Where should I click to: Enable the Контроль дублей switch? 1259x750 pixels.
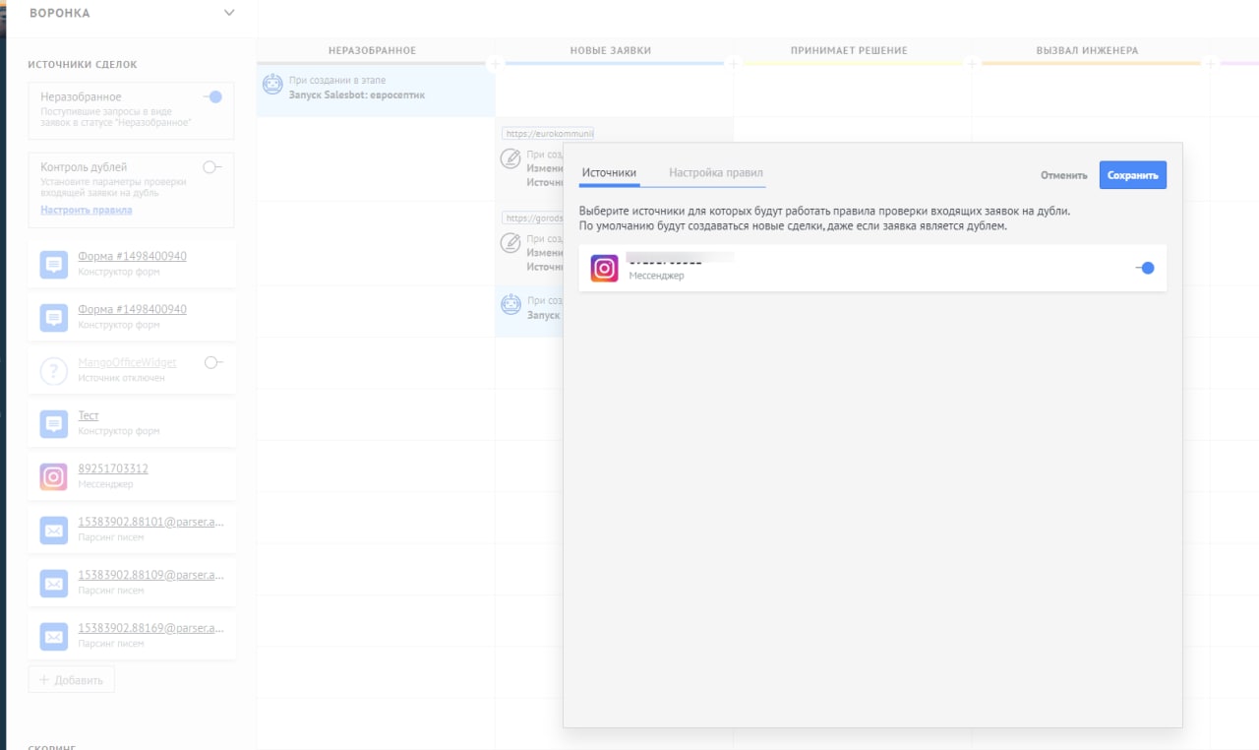pos(212,167)
